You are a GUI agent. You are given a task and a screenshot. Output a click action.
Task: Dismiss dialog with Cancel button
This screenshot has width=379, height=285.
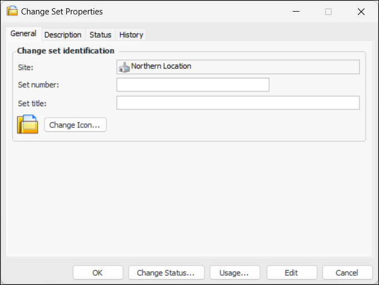click(347, 273)
